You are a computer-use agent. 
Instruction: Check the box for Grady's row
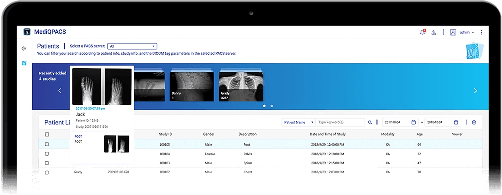pos(47,172)
